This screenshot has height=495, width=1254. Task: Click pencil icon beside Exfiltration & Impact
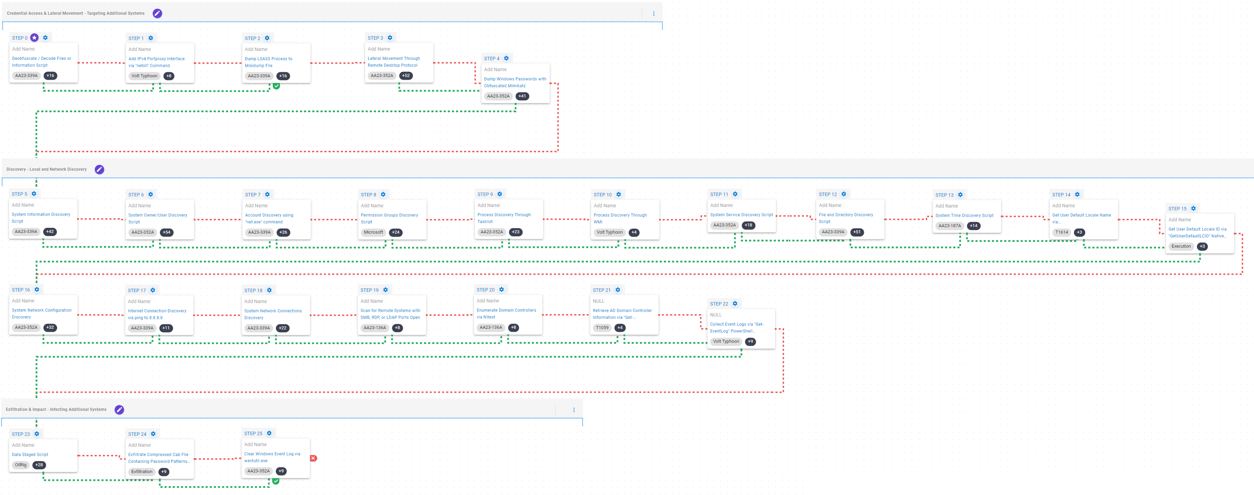point(119,409)
